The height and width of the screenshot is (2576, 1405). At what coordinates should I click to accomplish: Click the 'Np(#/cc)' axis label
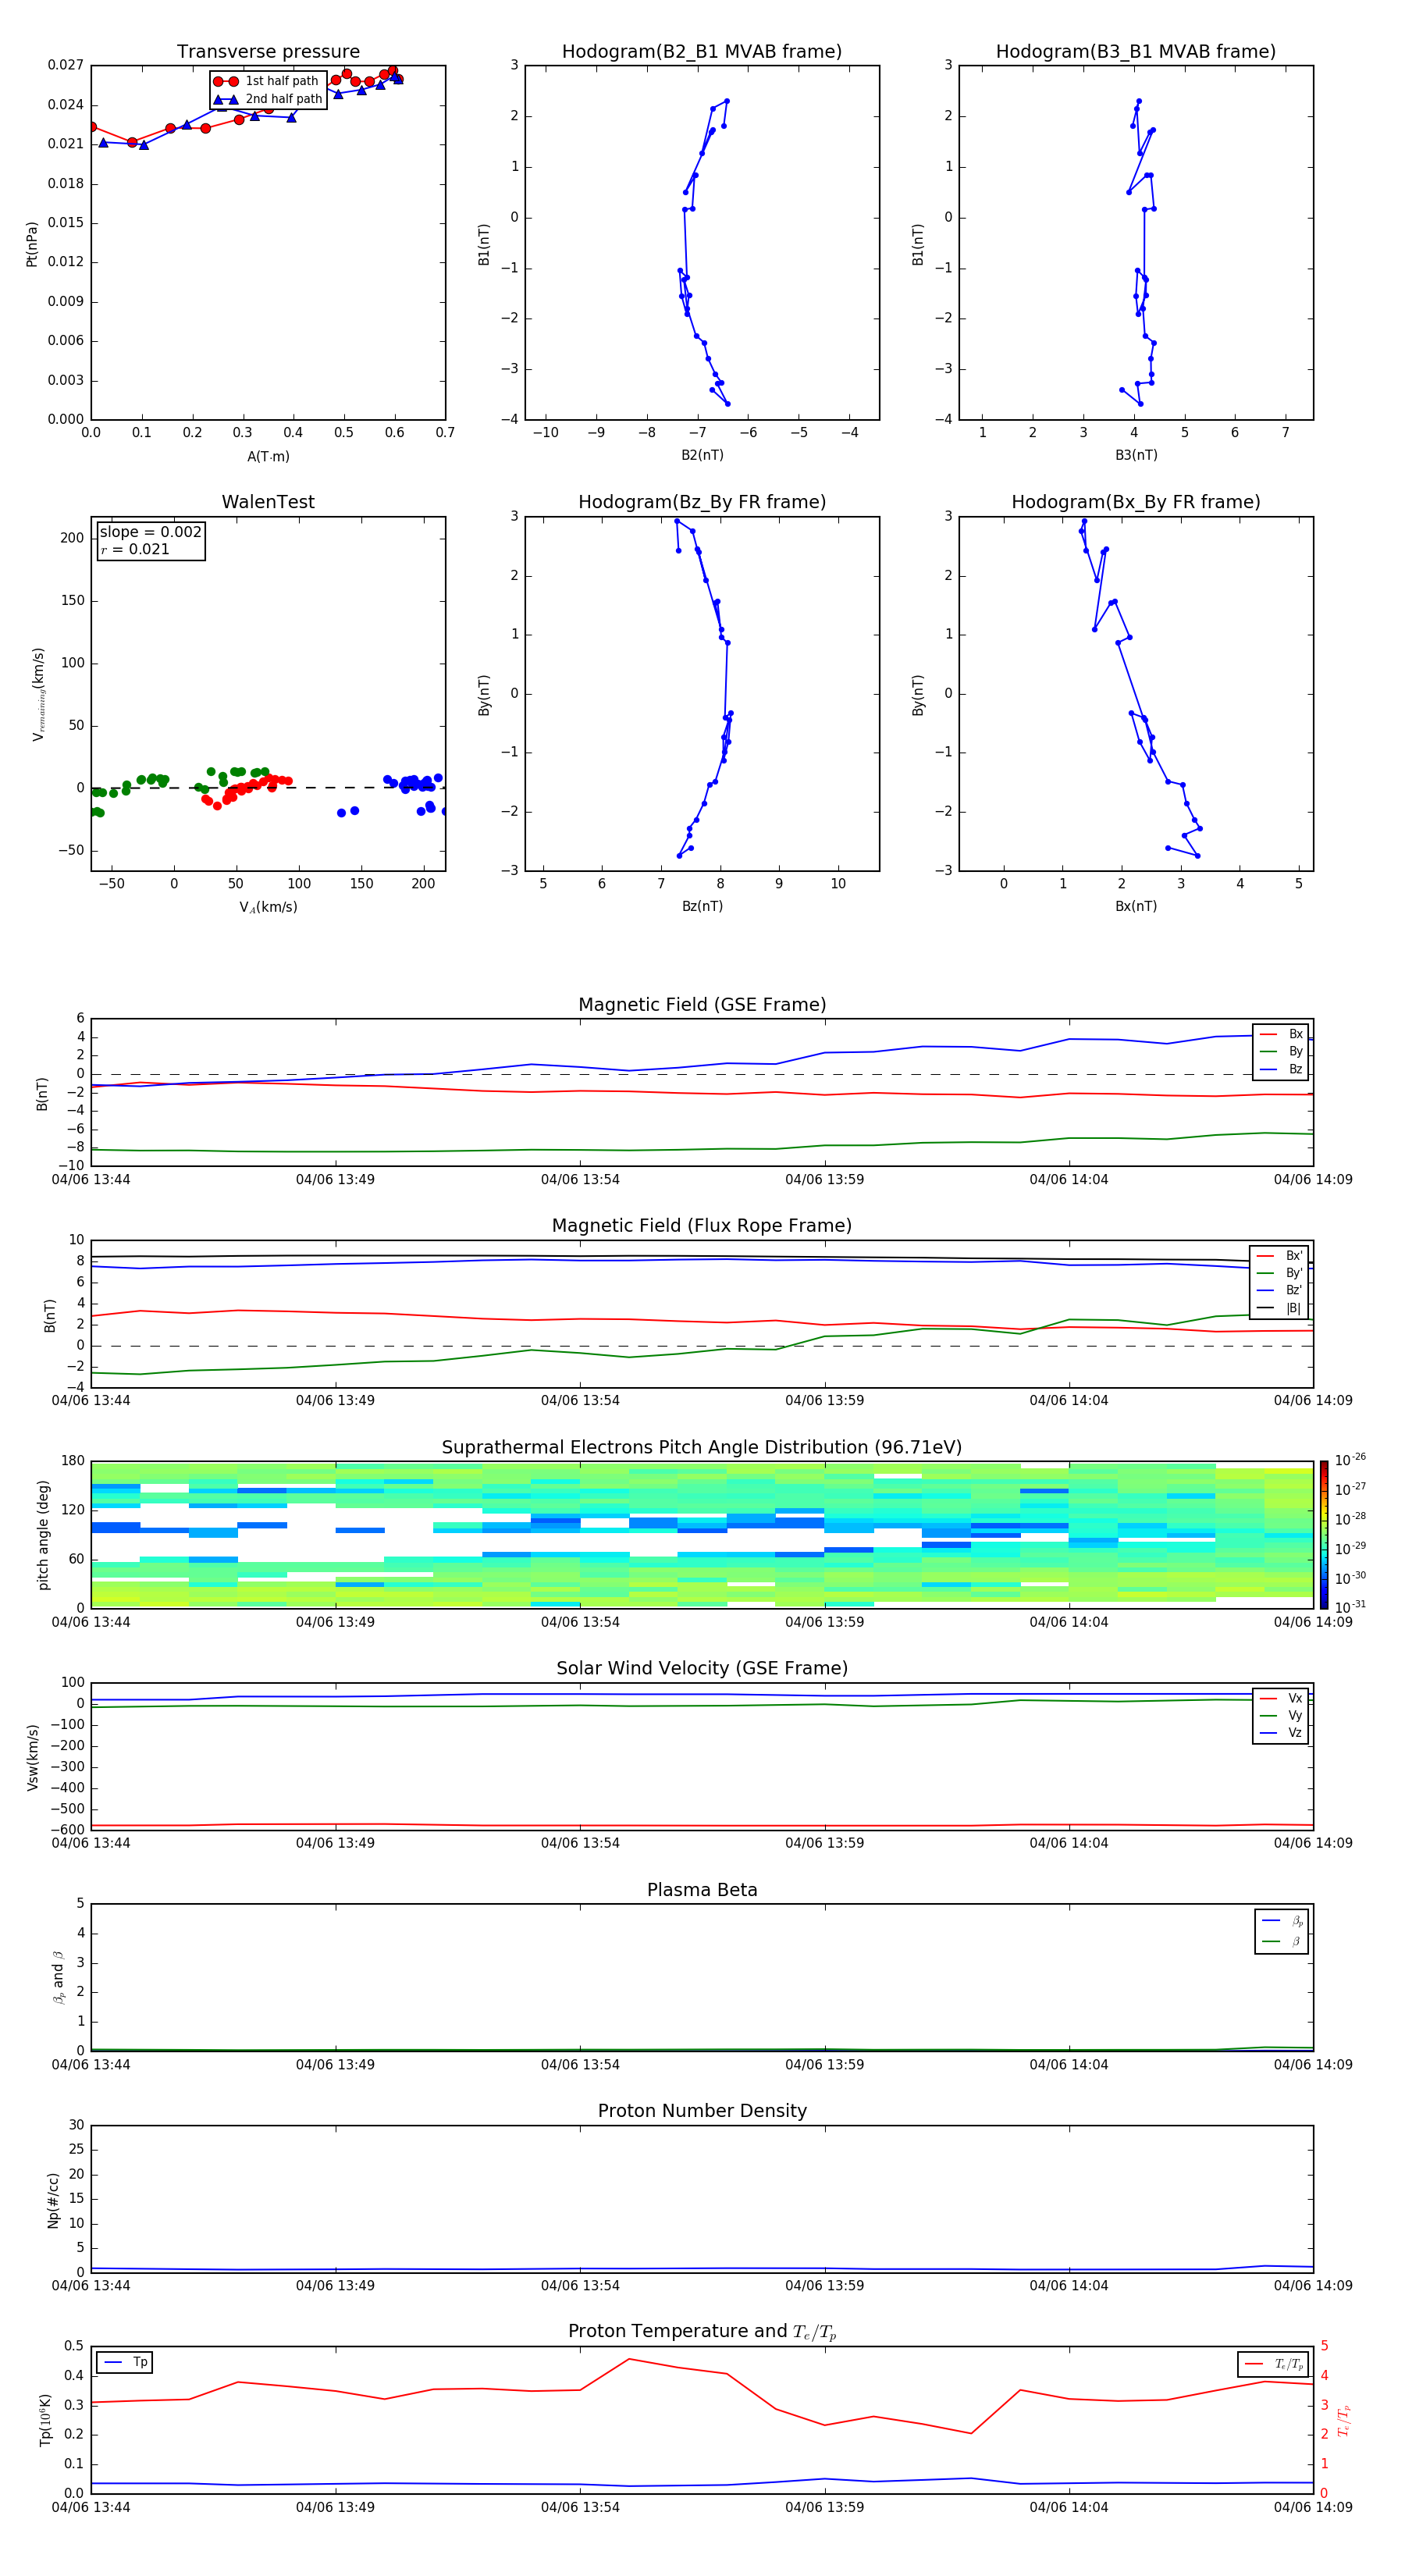(53, 2200)
